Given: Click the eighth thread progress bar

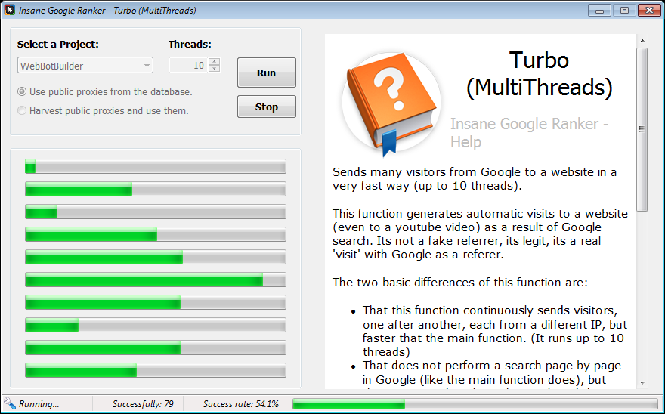Looking at the screenshot, I should [156, 325].
